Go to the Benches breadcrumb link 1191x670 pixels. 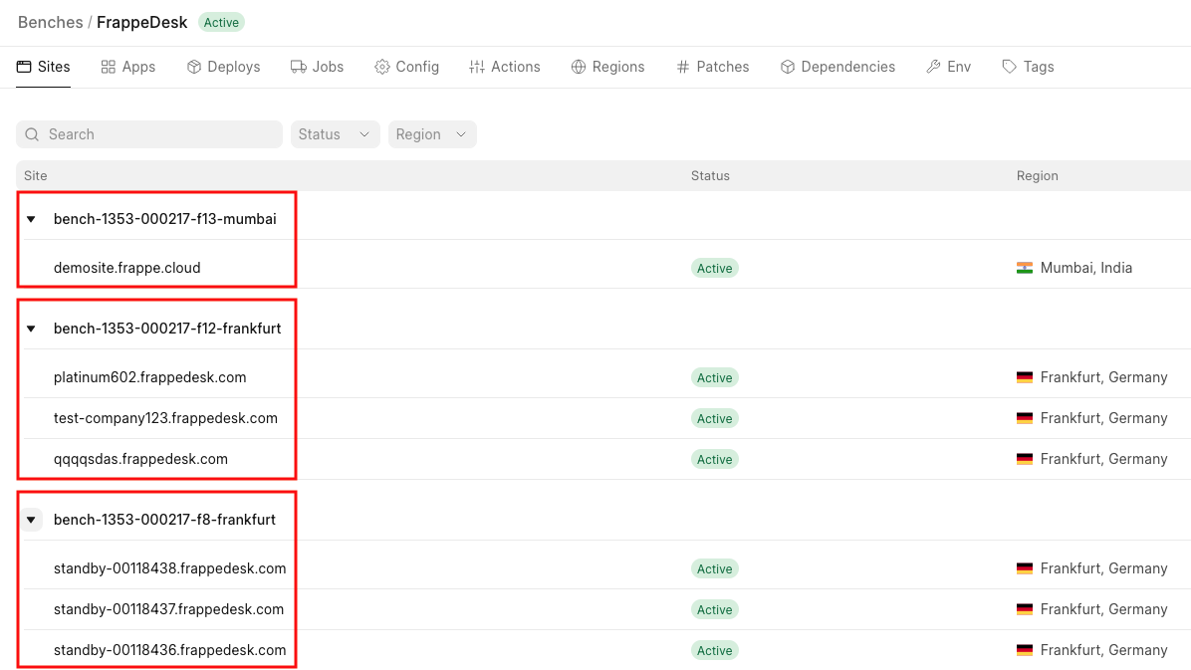[50, 22]
